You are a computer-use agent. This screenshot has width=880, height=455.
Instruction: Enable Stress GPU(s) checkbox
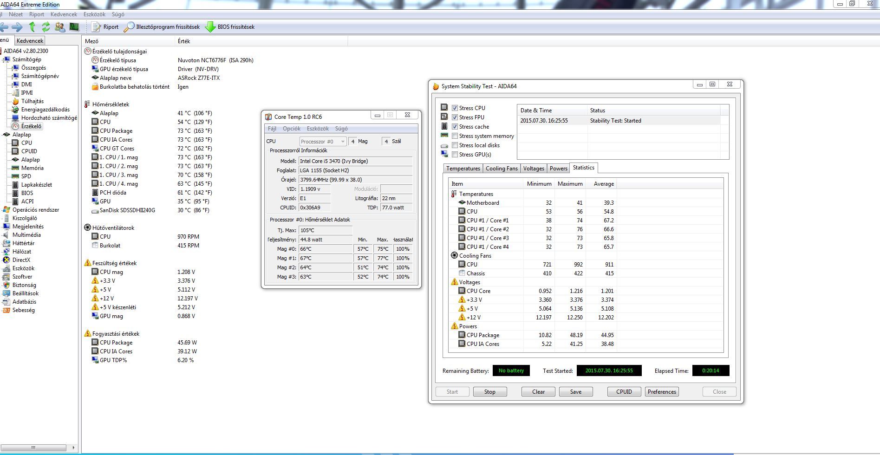(455, 155)
